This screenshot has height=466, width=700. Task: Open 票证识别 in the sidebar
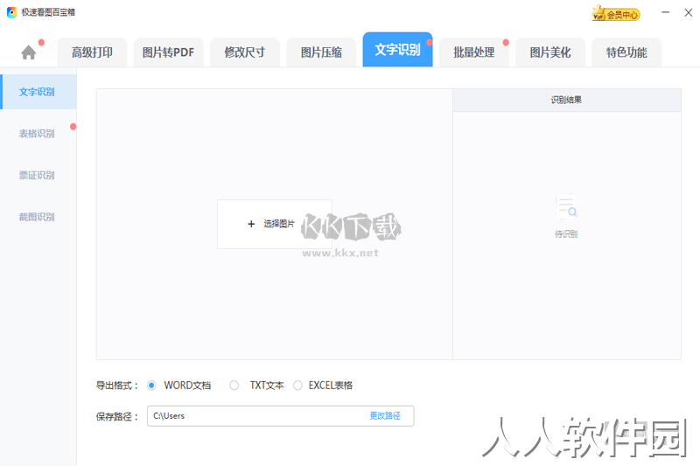38,175
